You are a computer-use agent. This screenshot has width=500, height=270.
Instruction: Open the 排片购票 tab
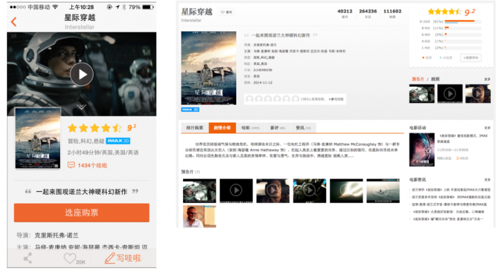[x=194, y=128]
